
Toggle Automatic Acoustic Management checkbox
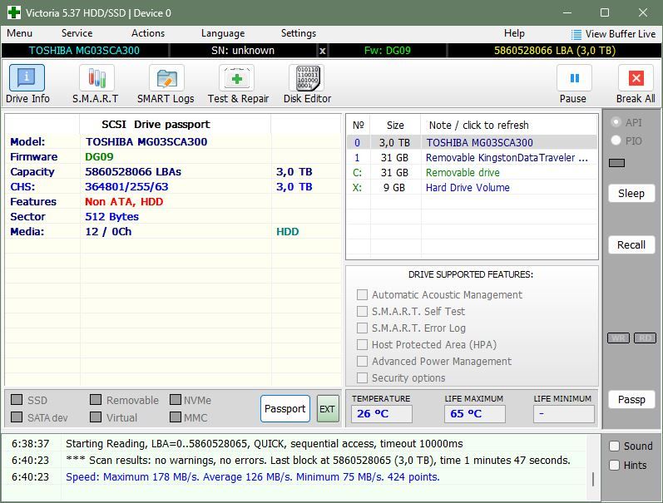[x=362, y=294]
